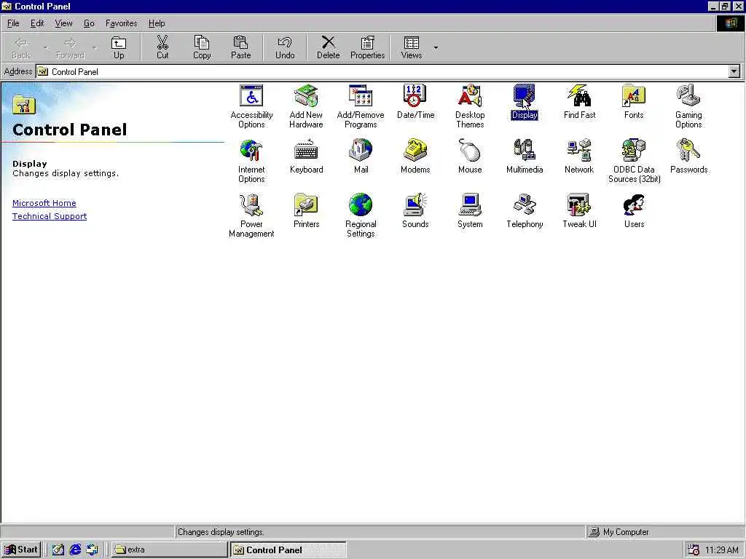
Task: Open the Favorites menu
Action: pos(122,23)
